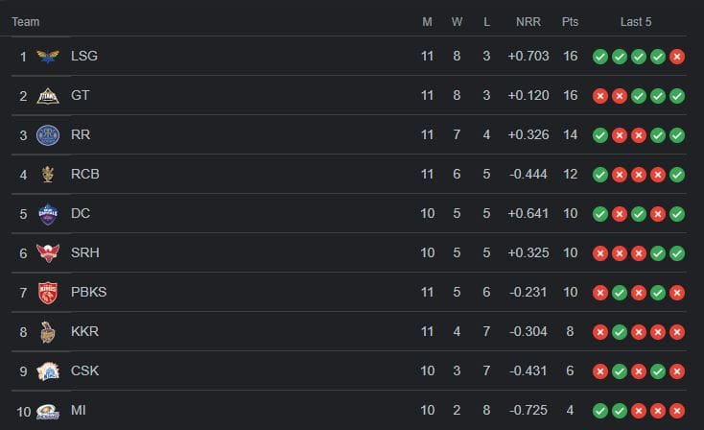
Task: Select the Pts column header
Action: coord(570,21)
